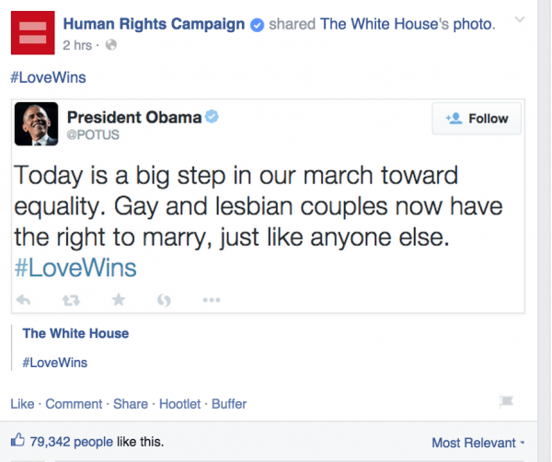Click the Share link below the post
Image resolution: width=552 pixels, height=462 pixels.
click(x=131, y=404)
